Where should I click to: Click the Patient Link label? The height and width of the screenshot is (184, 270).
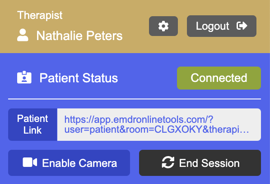[33, 125]
